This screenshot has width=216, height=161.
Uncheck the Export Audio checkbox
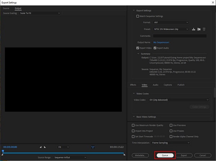(x=155, y=48)
